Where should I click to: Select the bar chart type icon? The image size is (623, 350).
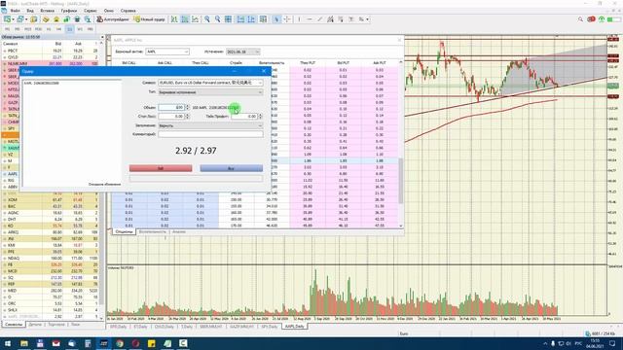point(174,19)
